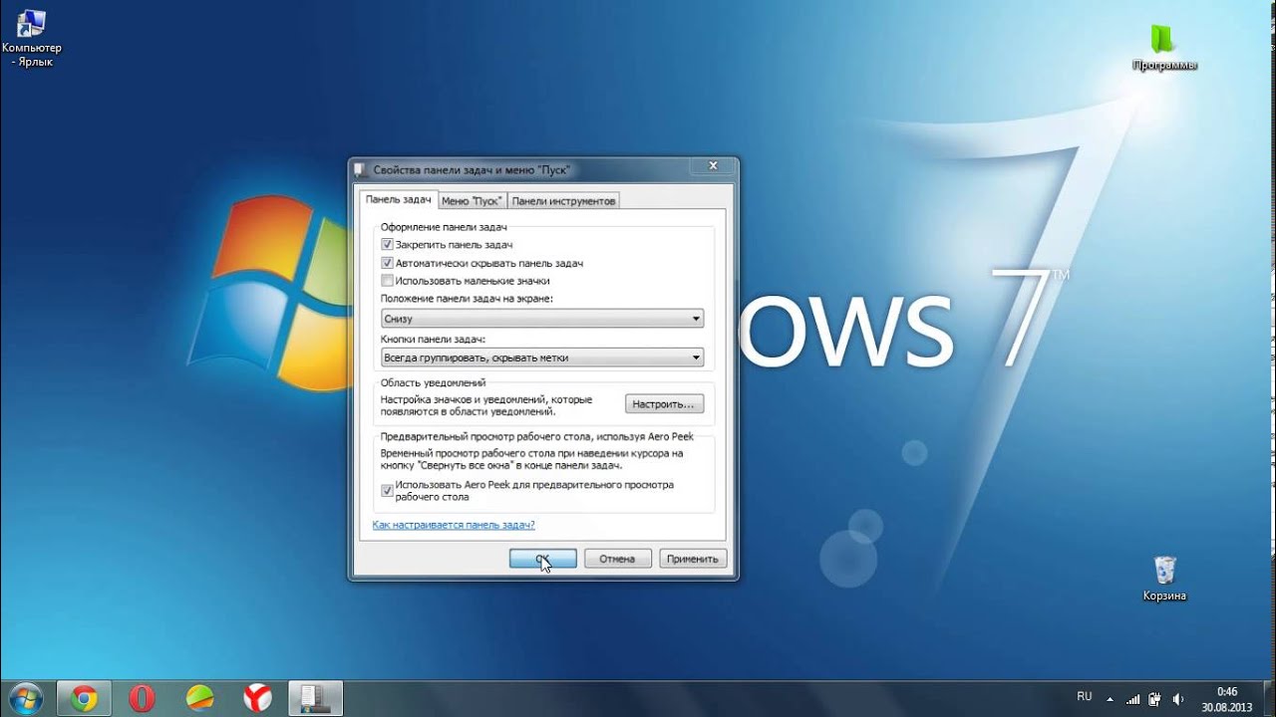The height and width of the screenshot is (717, 1276).
Task: Switch to the Меню "Пуск" tab
Action: [472, 201]
